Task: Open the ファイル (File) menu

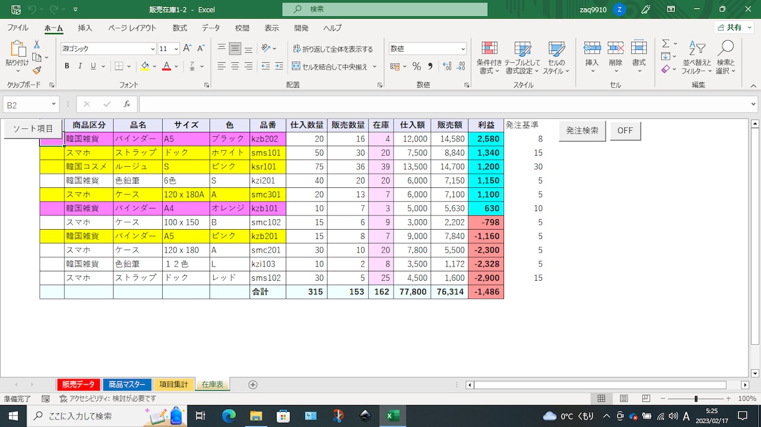Action: pos(17,28)
